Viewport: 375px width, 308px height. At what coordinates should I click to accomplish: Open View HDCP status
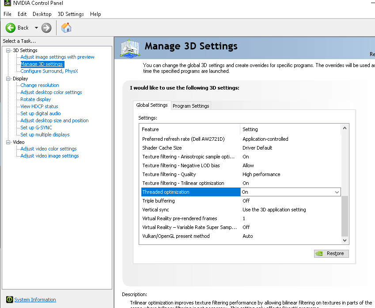[39, 106]
